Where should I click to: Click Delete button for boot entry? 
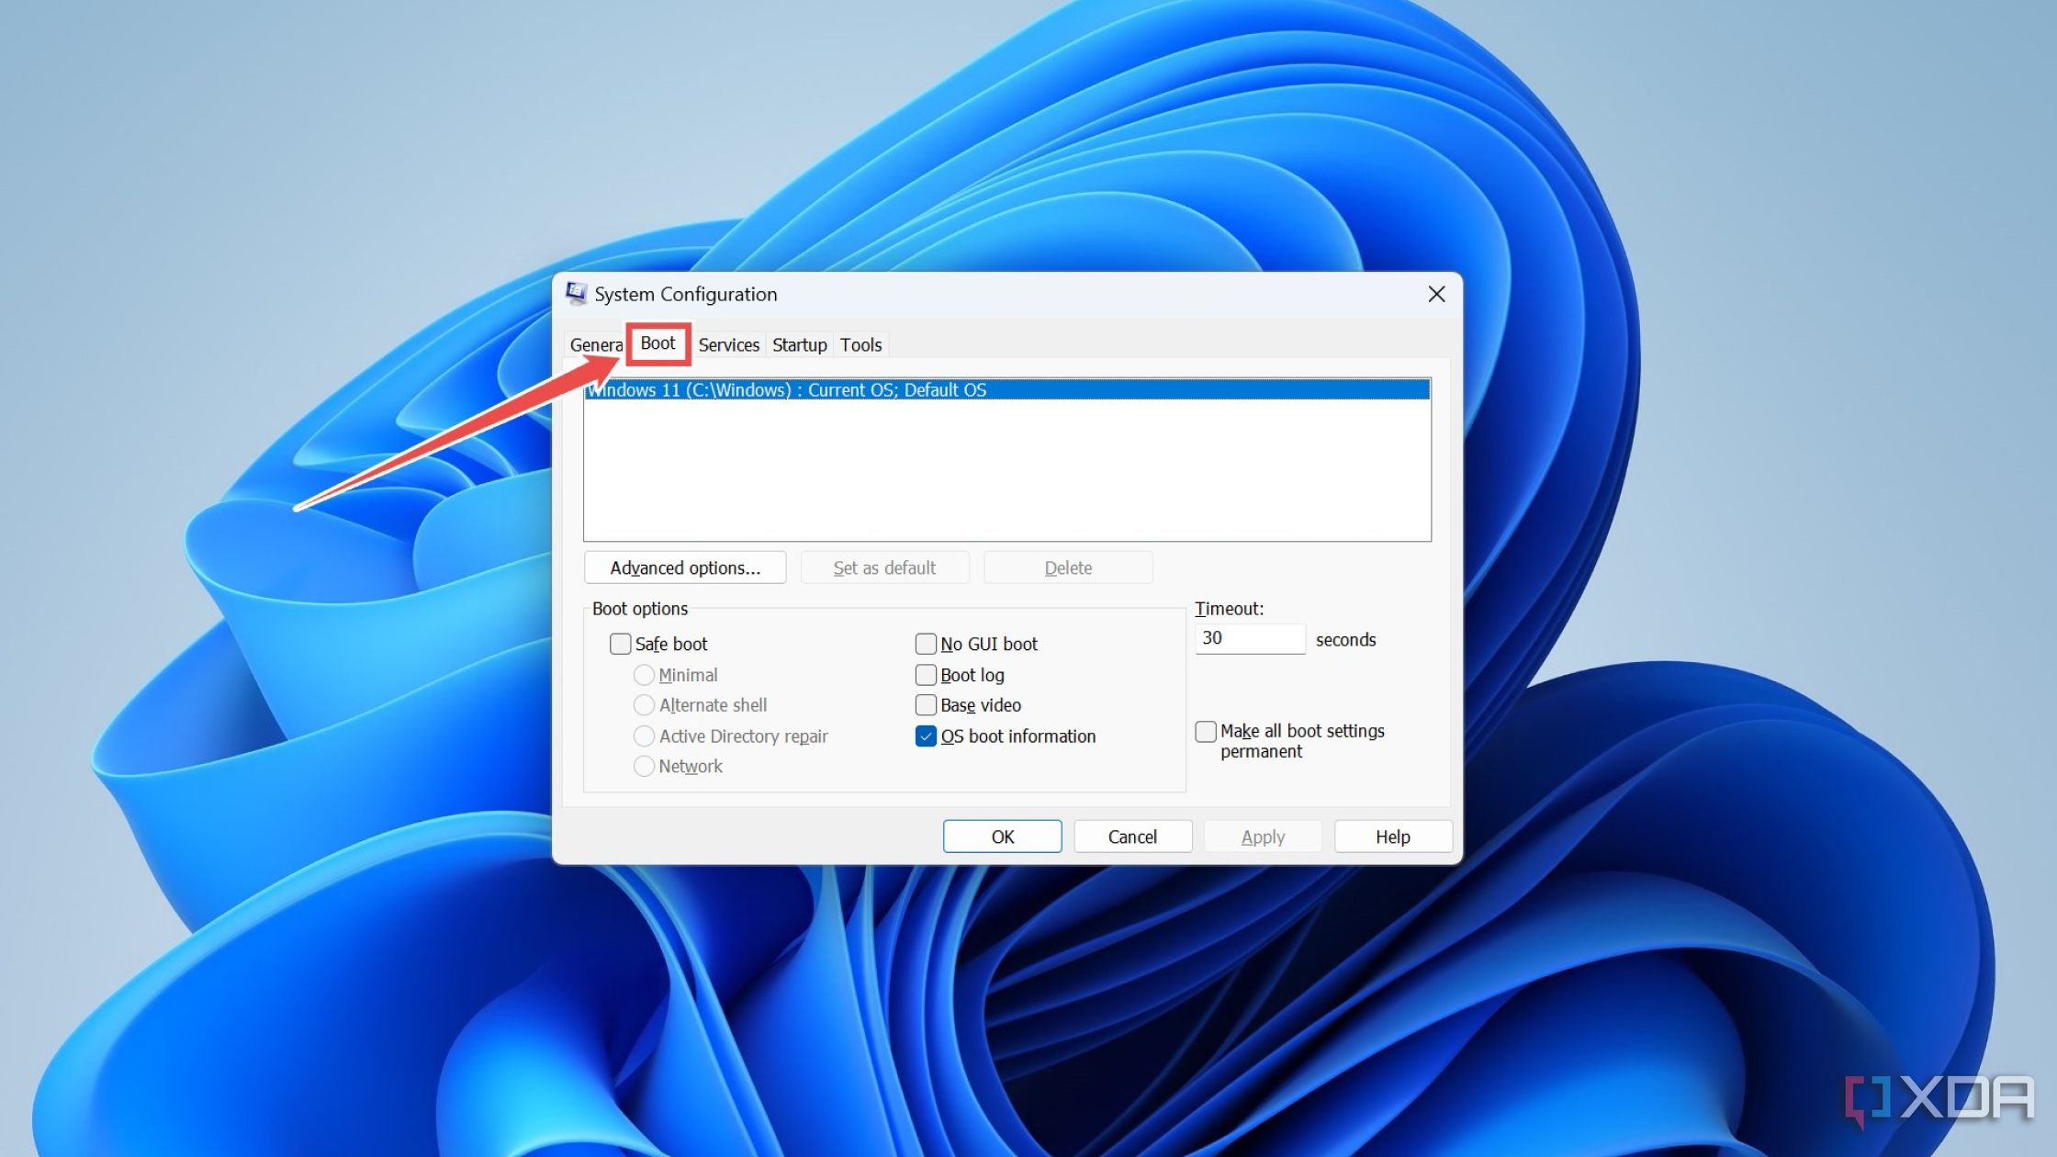coord(1068,567)
